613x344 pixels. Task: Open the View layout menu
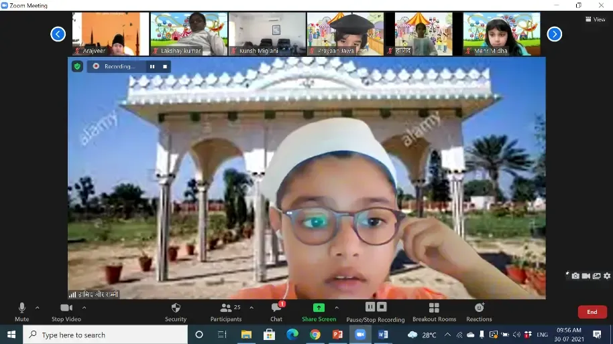pos(596,19)
